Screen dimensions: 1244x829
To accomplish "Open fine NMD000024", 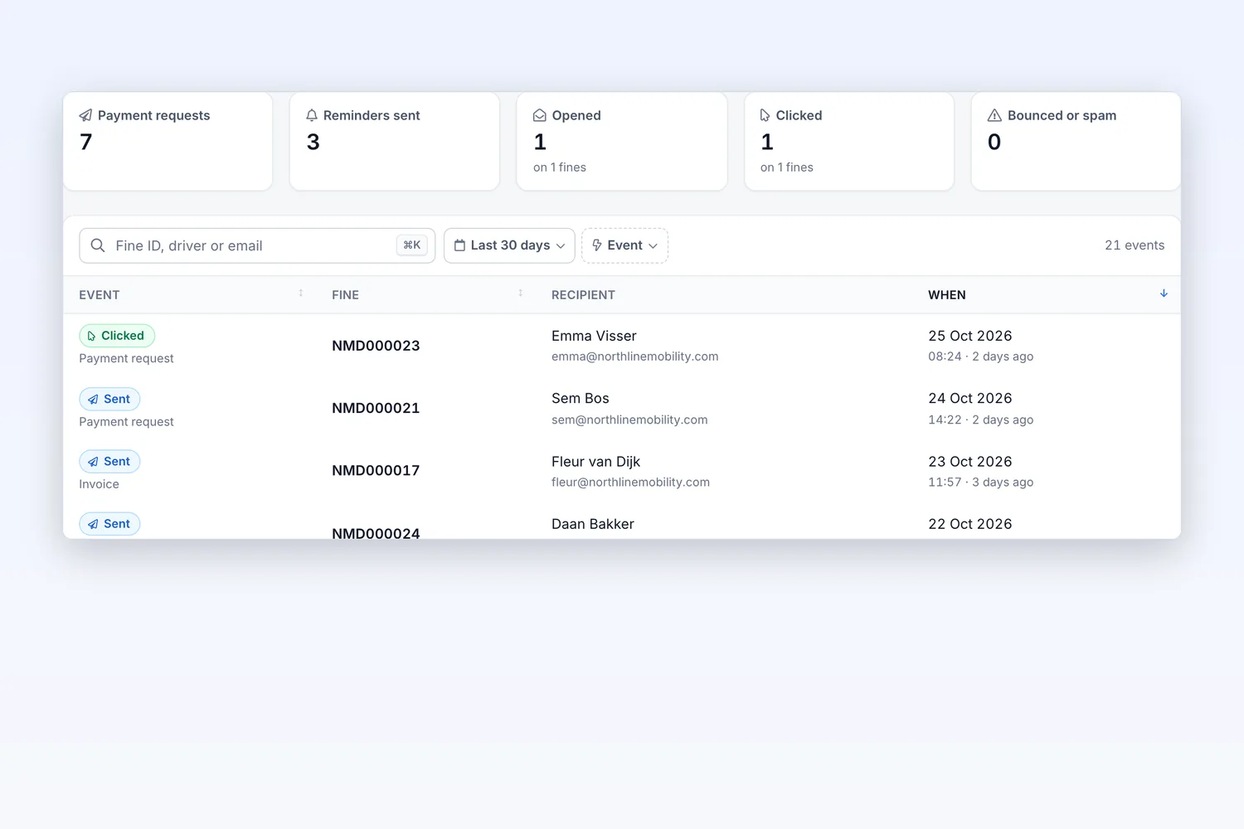I will [x=376, y=532].
